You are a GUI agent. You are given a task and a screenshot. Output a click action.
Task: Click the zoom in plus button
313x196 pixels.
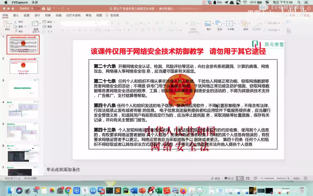289,178
